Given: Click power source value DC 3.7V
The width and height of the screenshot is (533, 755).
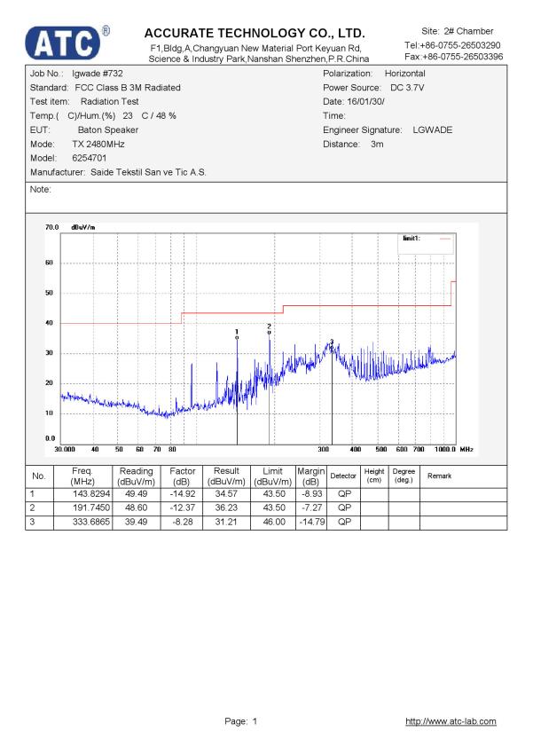Looking at the screenshot, I should pyautogui.click(x=407, y=88).
